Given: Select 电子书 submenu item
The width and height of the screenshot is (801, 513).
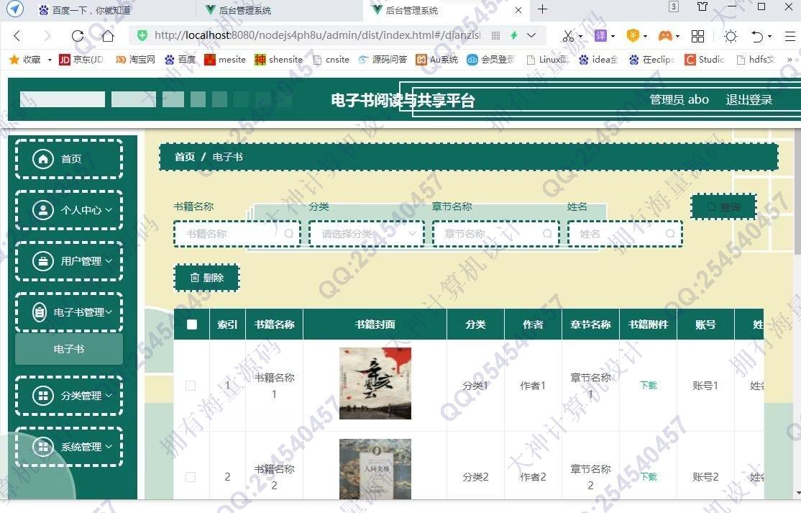Looking at the screenshot, I should [69, 349].
